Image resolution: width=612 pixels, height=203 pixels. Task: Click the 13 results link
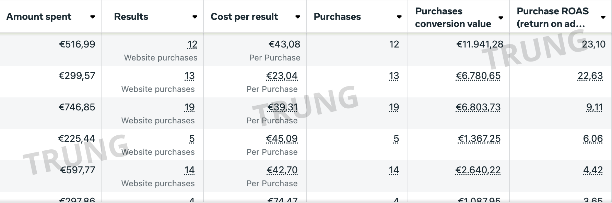point(189,76)
